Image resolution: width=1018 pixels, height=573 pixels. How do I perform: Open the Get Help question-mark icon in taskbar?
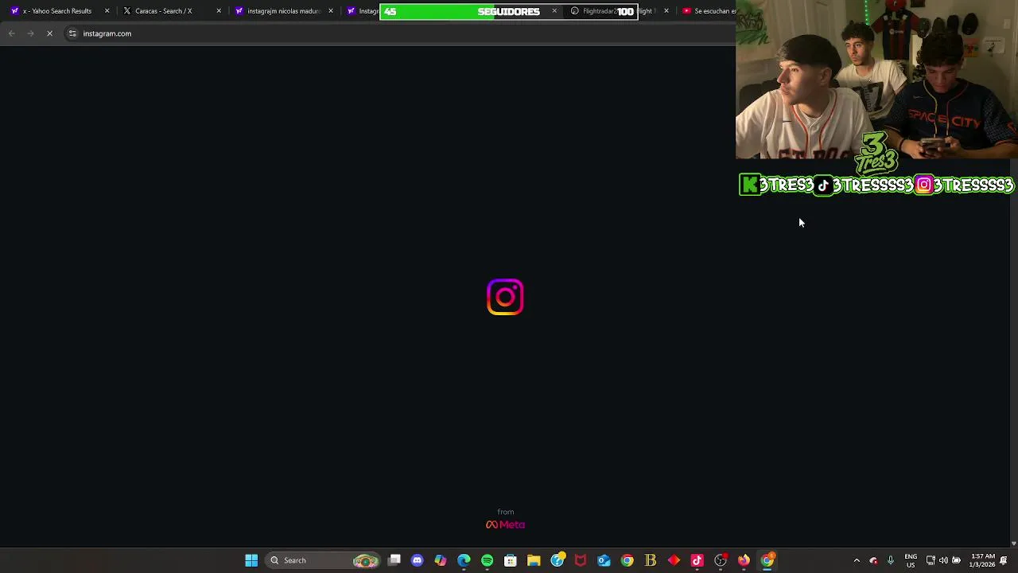coord(558,560)
